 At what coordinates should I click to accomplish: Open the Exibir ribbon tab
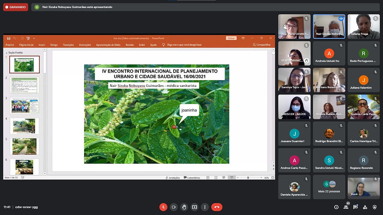pyautogui.click(x=142, y=45)
